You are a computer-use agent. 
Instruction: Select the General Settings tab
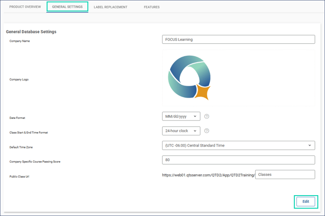(x=67, y=7)
